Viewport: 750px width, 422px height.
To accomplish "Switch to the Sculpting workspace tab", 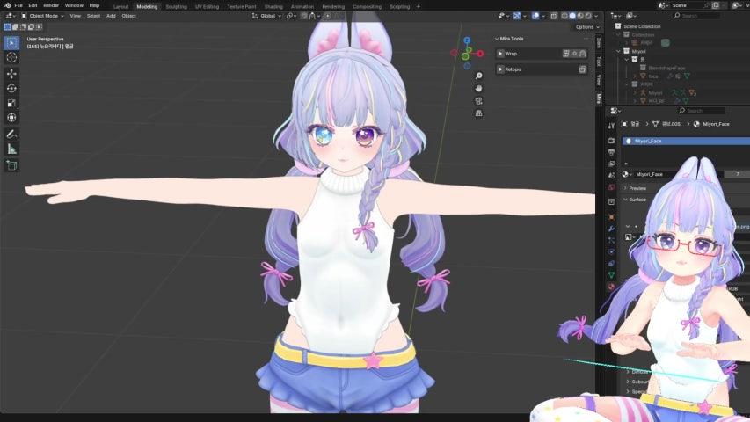I will tap(176, 6).
